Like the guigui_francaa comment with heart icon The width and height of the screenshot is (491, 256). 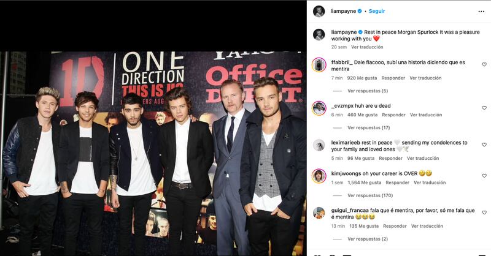[x=484, y=213]
